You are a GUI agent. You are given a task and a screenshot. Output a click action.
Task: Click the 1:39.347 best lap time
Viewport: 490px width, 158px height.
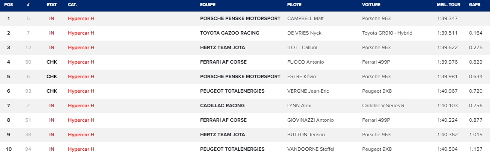click(x=448, y=18)
